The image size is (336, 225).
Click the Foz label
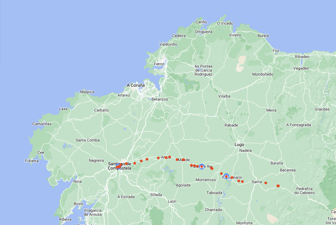(x=276, y=51)
